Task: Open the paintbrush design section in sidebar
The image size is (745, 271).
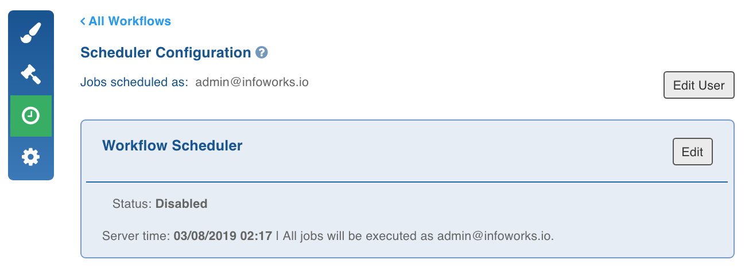Action: (31, 33)
